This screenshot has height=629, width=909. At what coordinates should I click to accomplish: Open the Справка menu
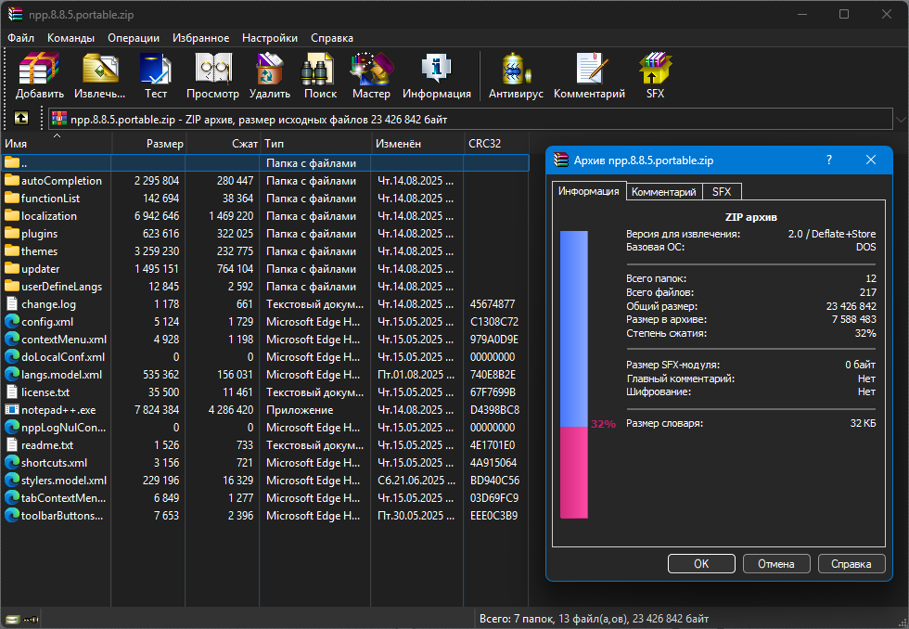(x=332, y=38)
